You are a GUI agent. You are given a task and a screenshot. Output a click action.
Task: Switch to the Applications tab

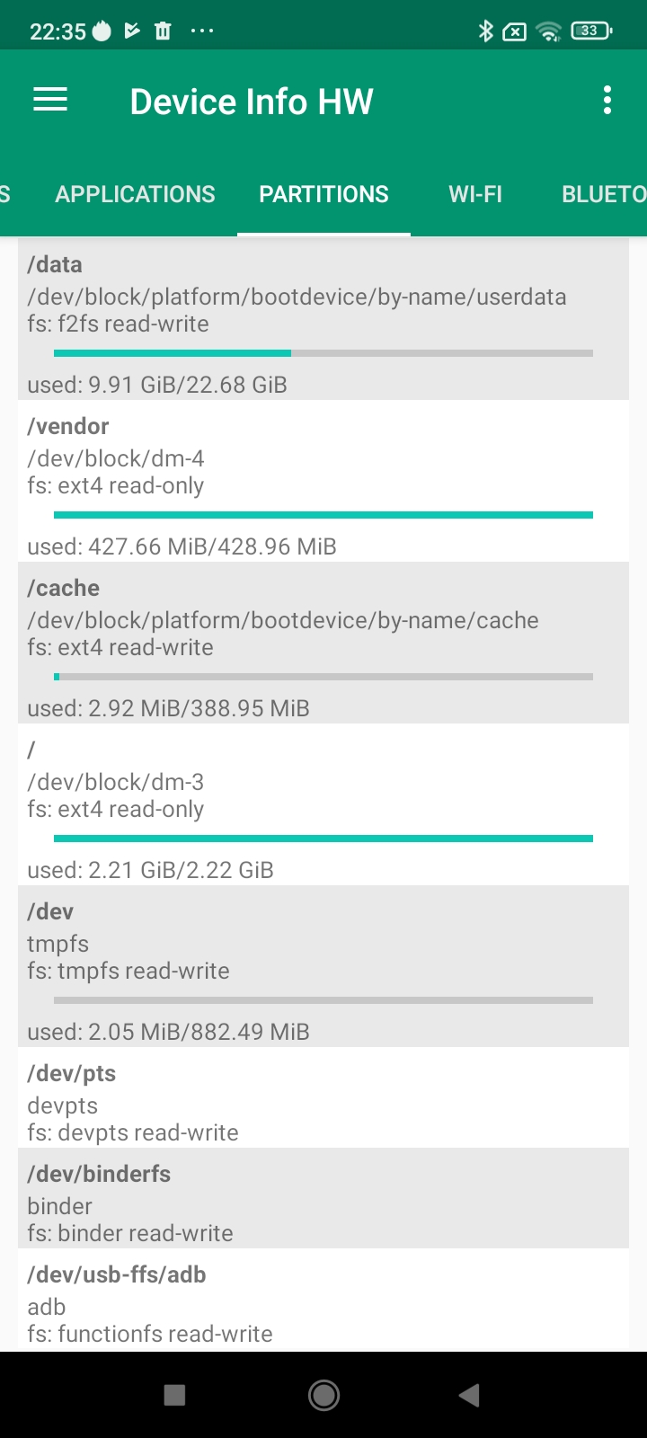[135, 194]
